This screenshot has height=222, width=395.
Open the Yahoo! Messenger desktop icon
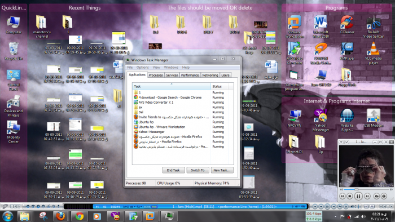[321, 121]
